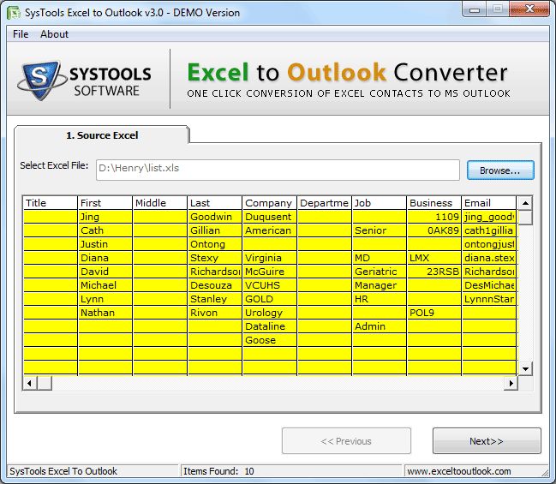Select the cell 'LMX'
Viewport: 556px width, 484px height.
[x=434, y=258]
